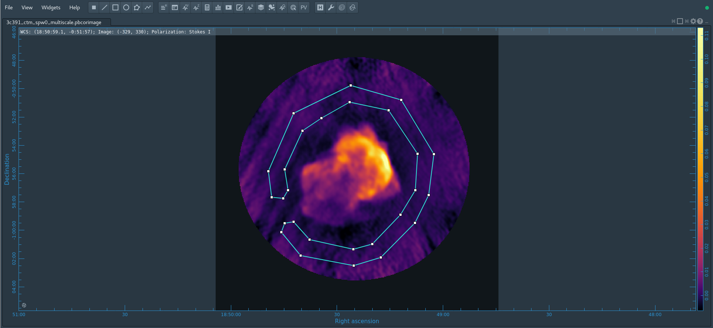713x328 pixels.
Task: Go to next image page arrow
Action: [x=687, y=21]
